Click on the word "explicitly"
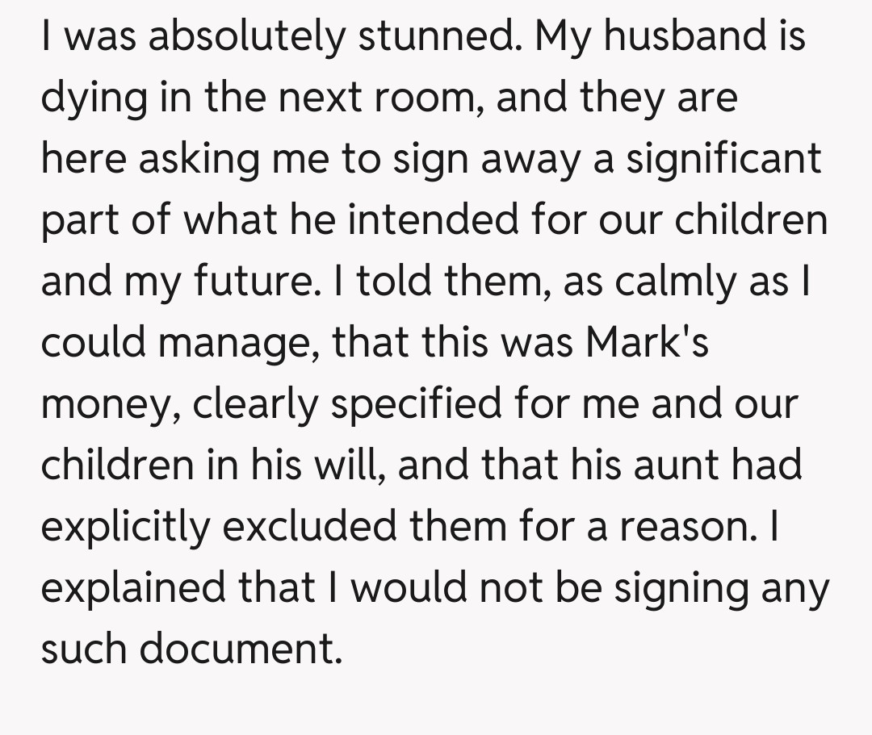 [x=124, y=527]
